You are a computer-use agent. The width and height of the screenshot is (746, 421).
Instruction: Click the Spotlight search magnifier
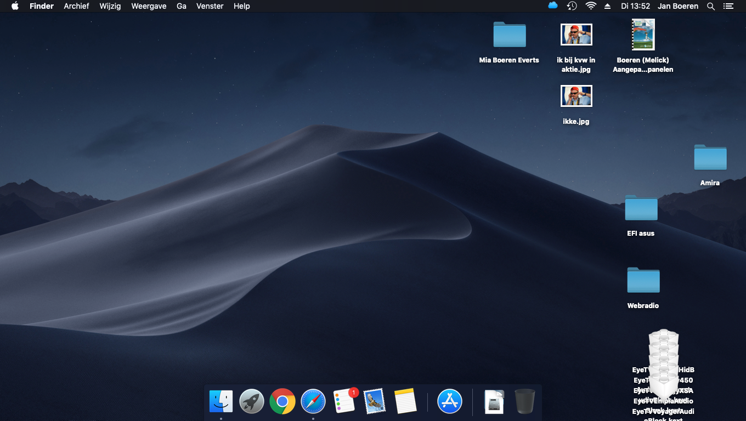click(711, 6)
